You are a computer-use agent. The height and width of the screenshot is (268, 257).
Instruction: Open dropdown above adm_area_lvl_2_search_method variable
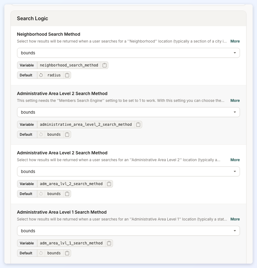(128, 171)
